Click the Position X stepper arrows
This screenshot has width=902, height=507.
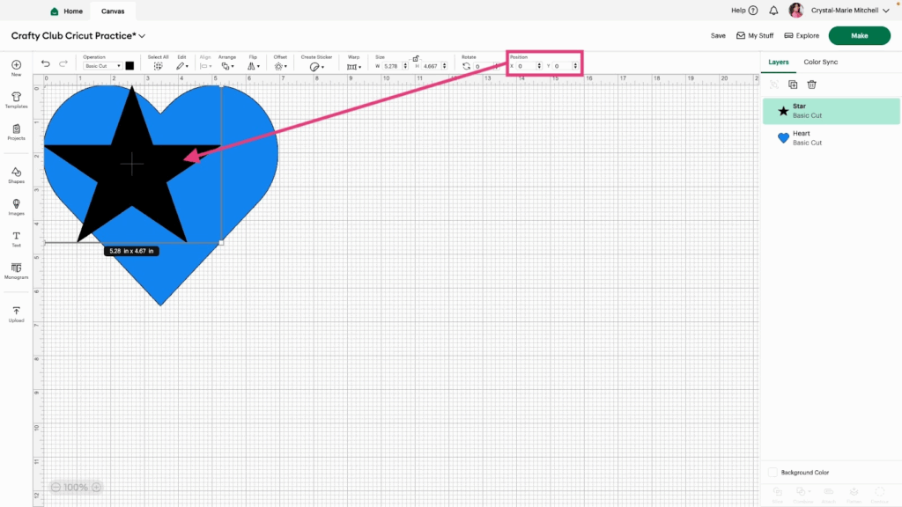coord(539,66)
